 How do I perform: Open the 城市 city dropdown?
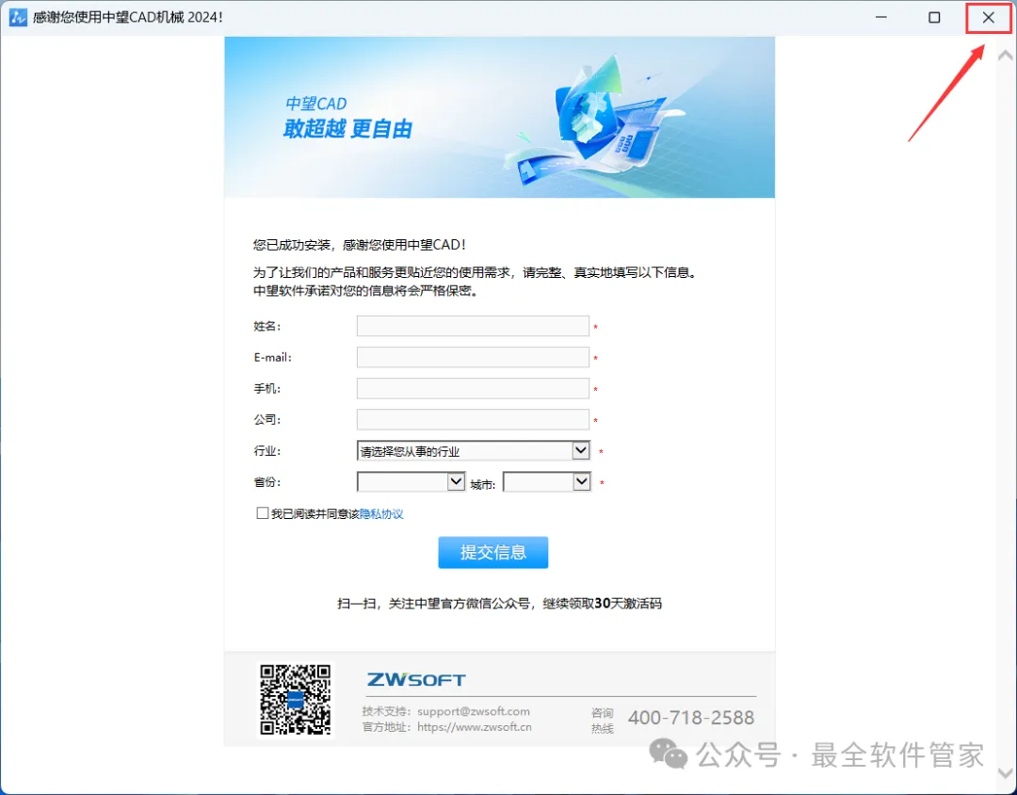coord(547,481)
